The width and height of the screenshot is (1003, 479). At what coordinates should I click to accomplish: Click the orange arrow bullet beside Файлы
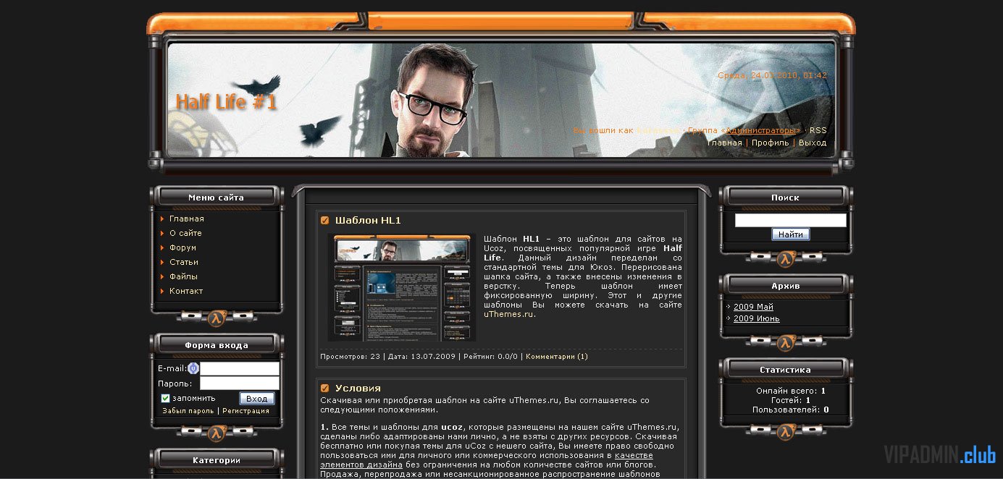click(x=162, y=276)
